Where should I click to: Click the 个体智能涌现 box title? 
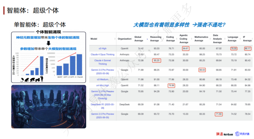coord(48,32)
